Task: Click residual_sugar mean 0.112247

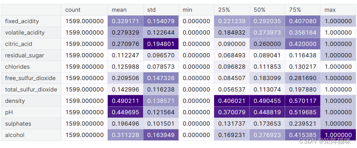Action: pyautogui.click(x=126, y=55)
